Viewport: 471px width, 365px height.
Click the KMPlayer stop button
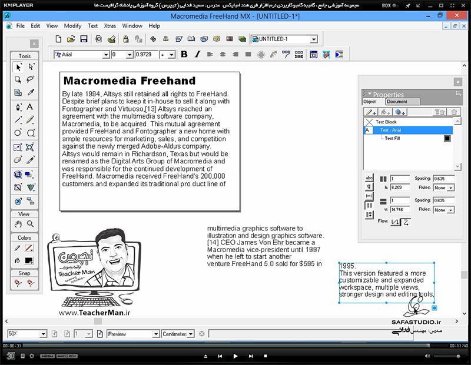point(266,356)
